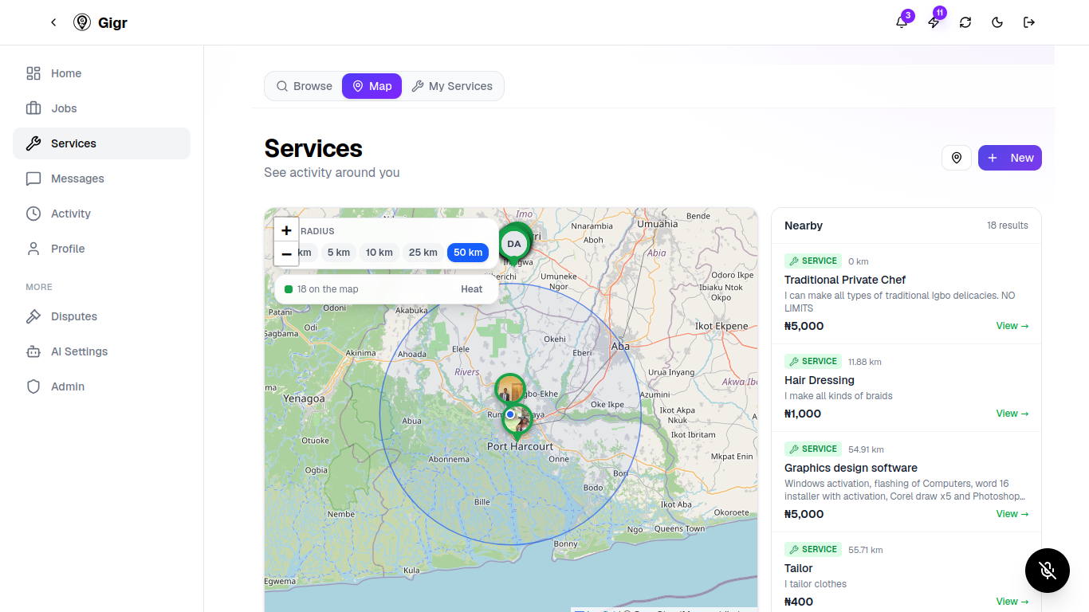Open the Activity clock item
Screen dimensions: 1089x612
tap(101, 214)
